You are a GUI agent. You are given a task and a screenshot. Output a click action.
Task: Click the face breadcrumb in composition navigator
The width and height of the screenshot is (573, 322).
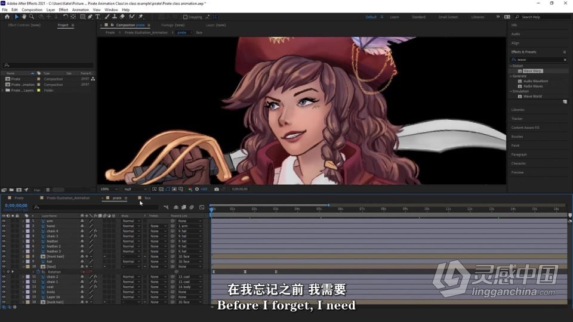point(199,32)
